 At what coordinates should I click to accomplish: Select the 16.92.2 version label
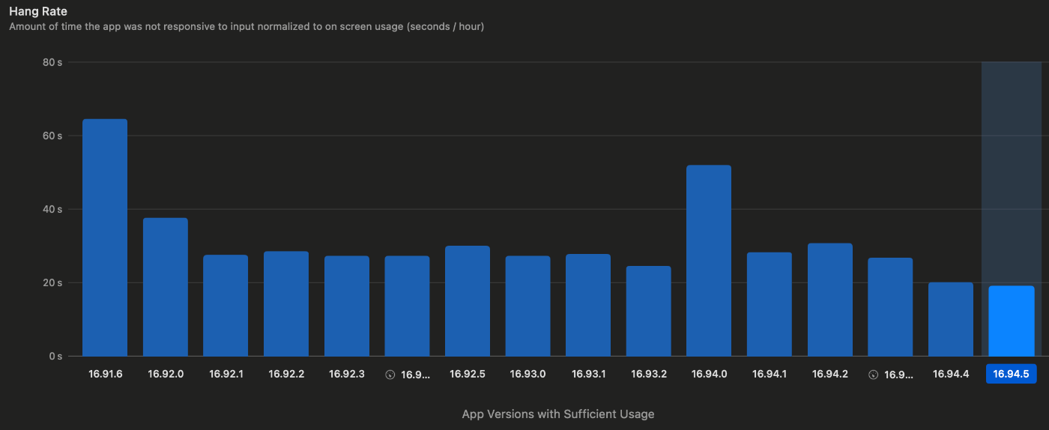(x=286, y=374)
